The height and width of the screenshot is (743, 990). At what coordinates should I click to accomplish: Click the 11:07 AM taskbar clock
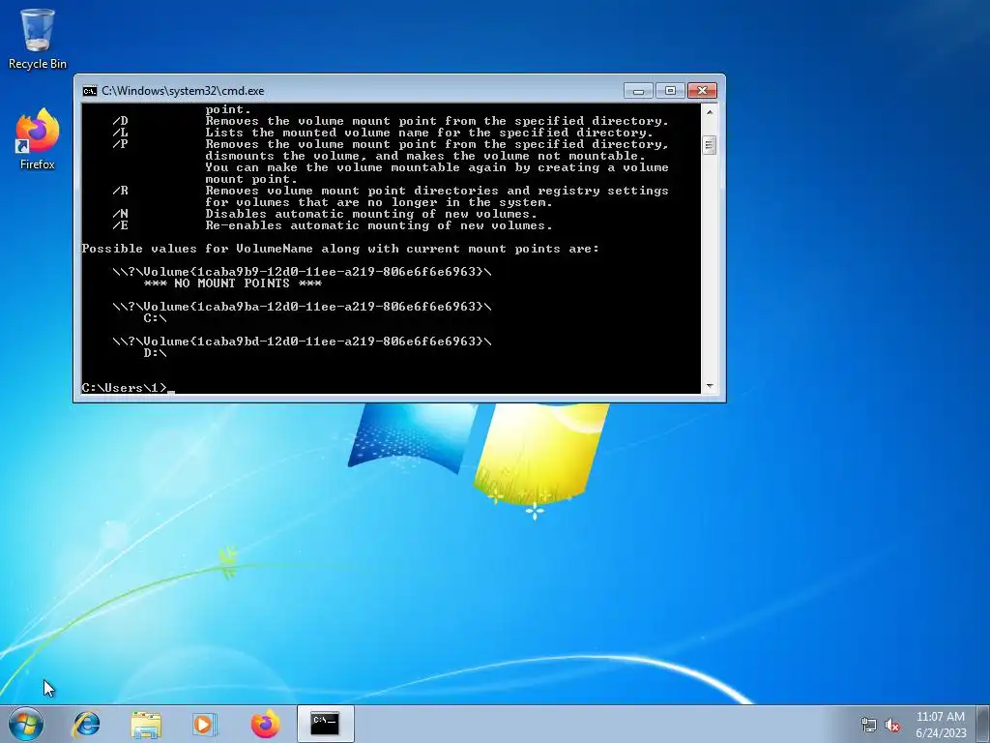(940, 717)
